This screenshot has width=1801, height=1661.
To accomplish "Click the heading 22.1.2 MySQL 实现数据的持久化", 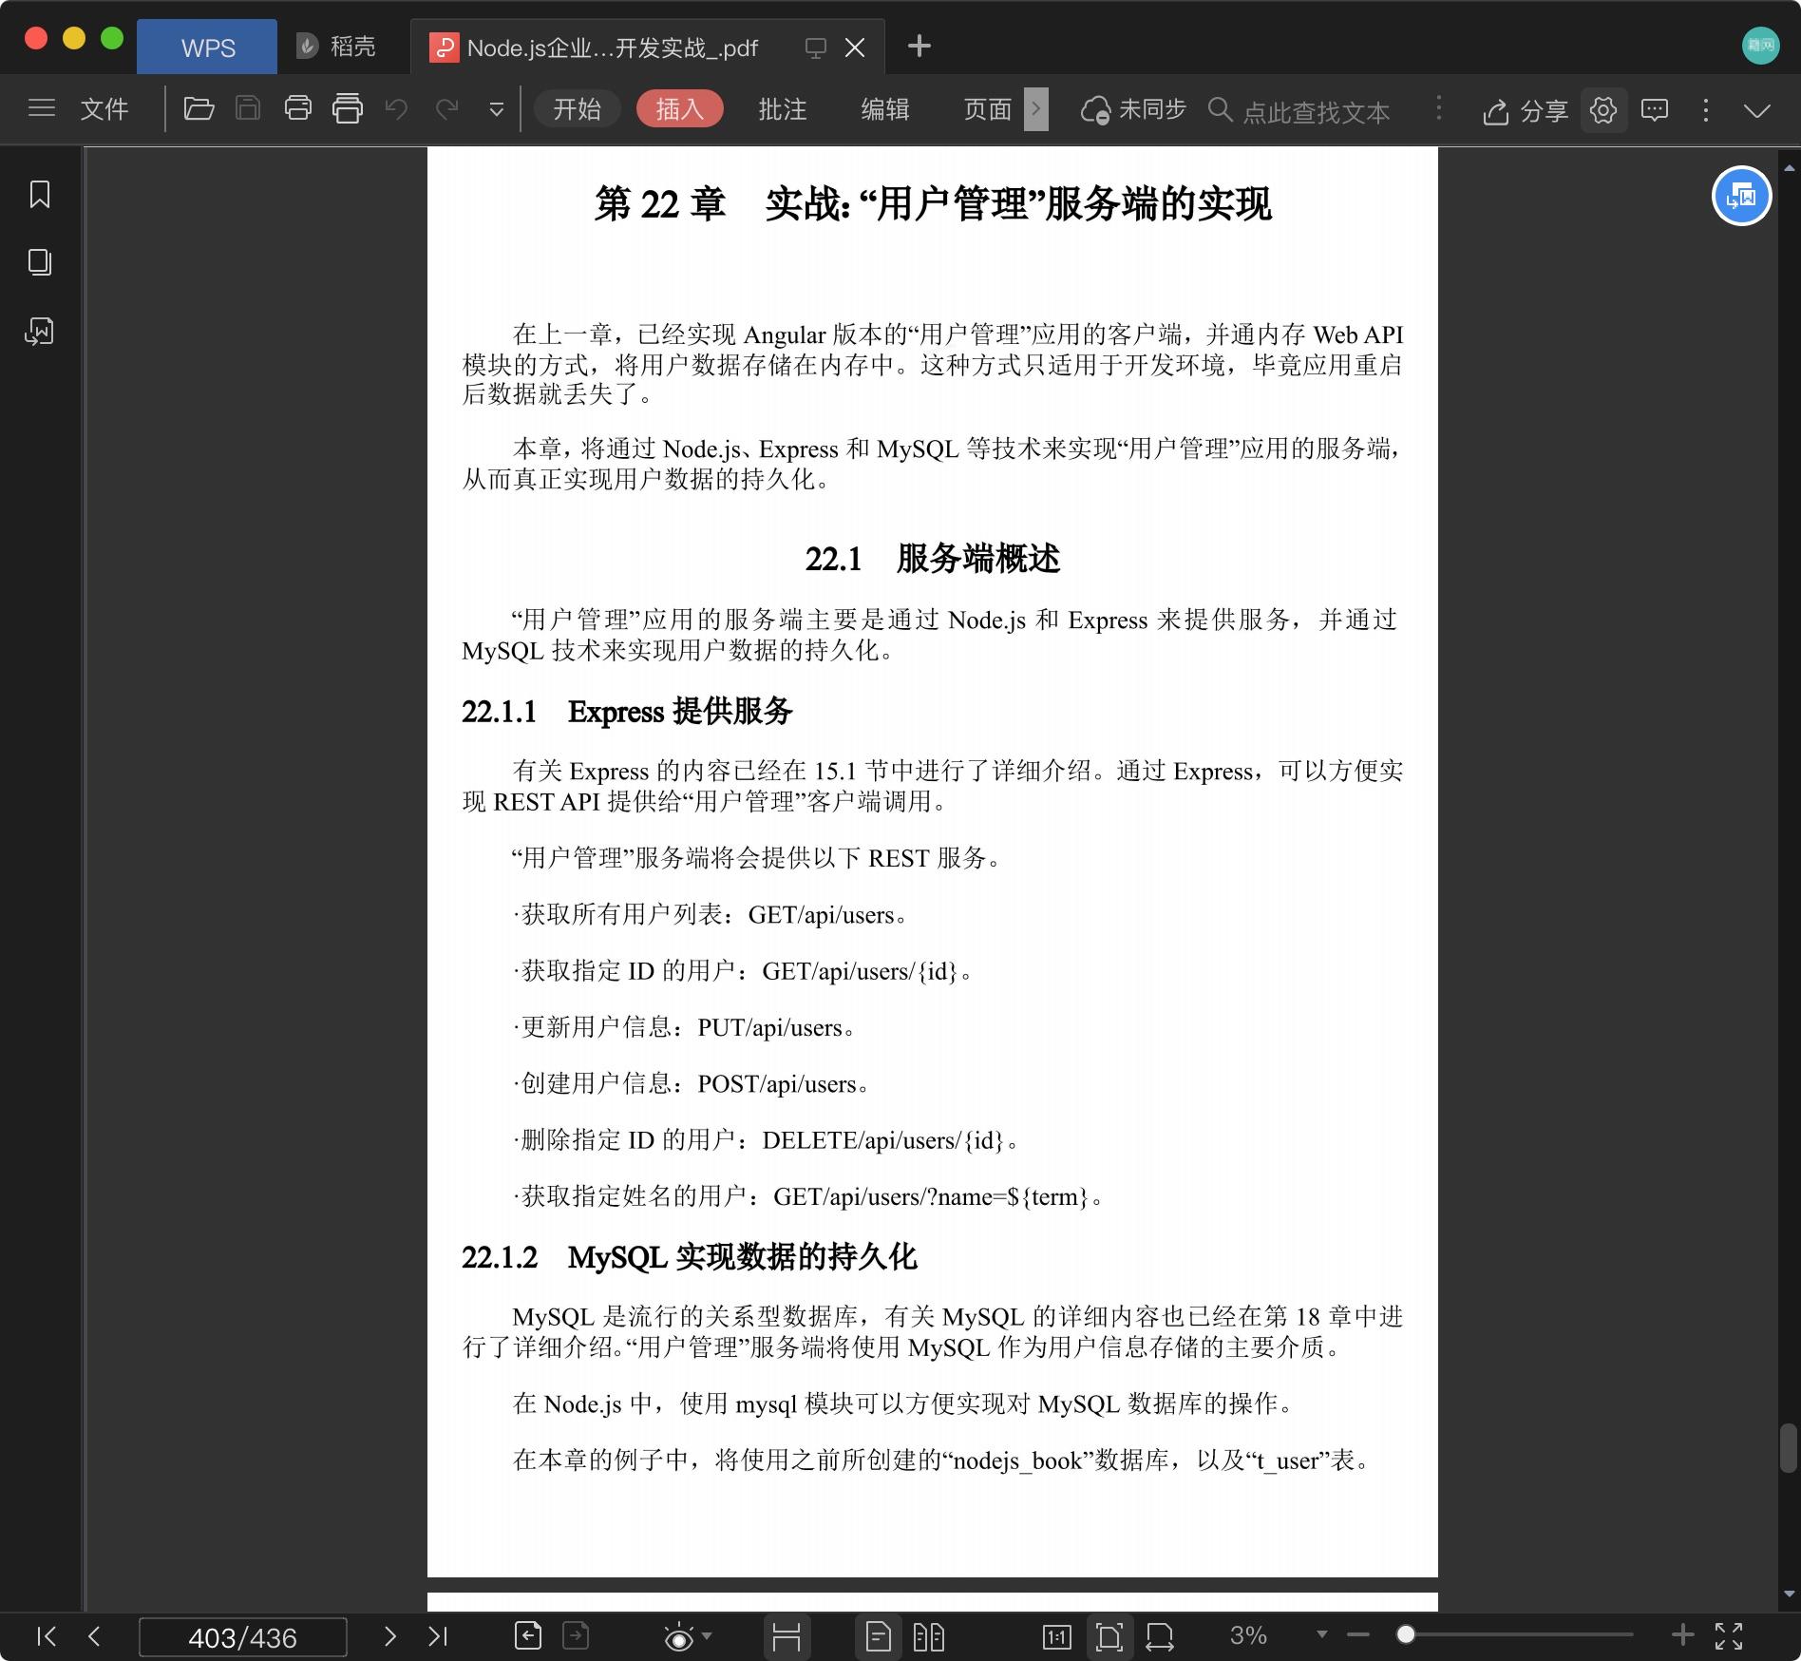I will (x=690, y=1257).
